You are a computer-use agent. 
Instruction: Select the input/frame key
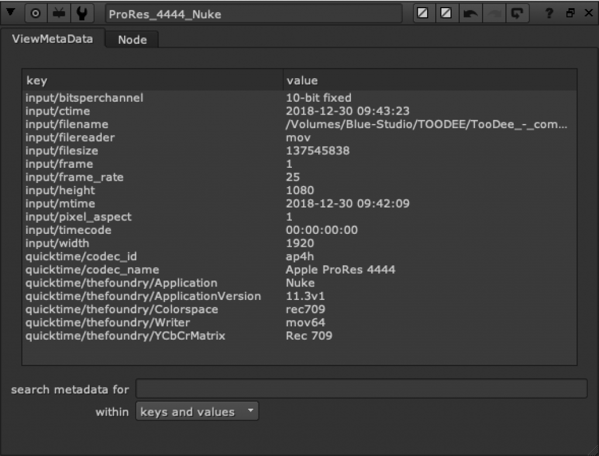coord(59,164)
